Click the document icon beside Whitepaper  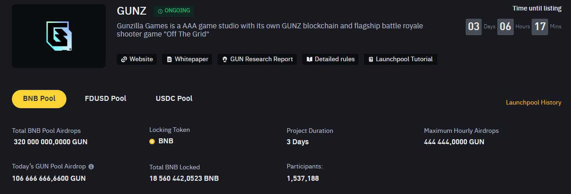169,59
